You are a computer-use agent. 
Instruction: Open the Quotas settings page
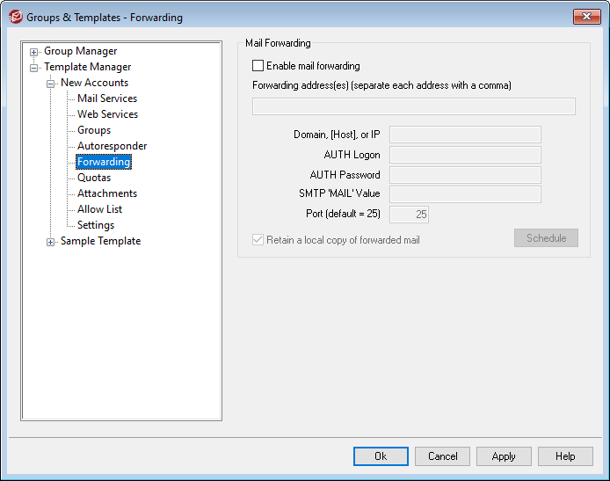click(94, 178)
